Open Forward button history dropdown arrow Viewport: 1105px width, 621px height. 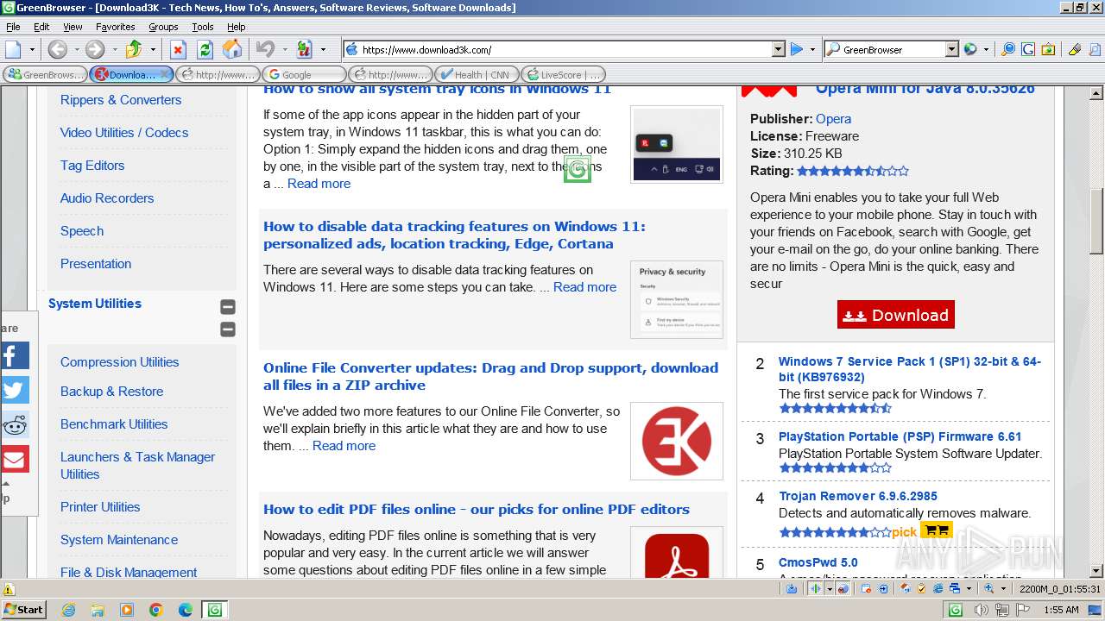pyautogui.click(x=113, y=49)
